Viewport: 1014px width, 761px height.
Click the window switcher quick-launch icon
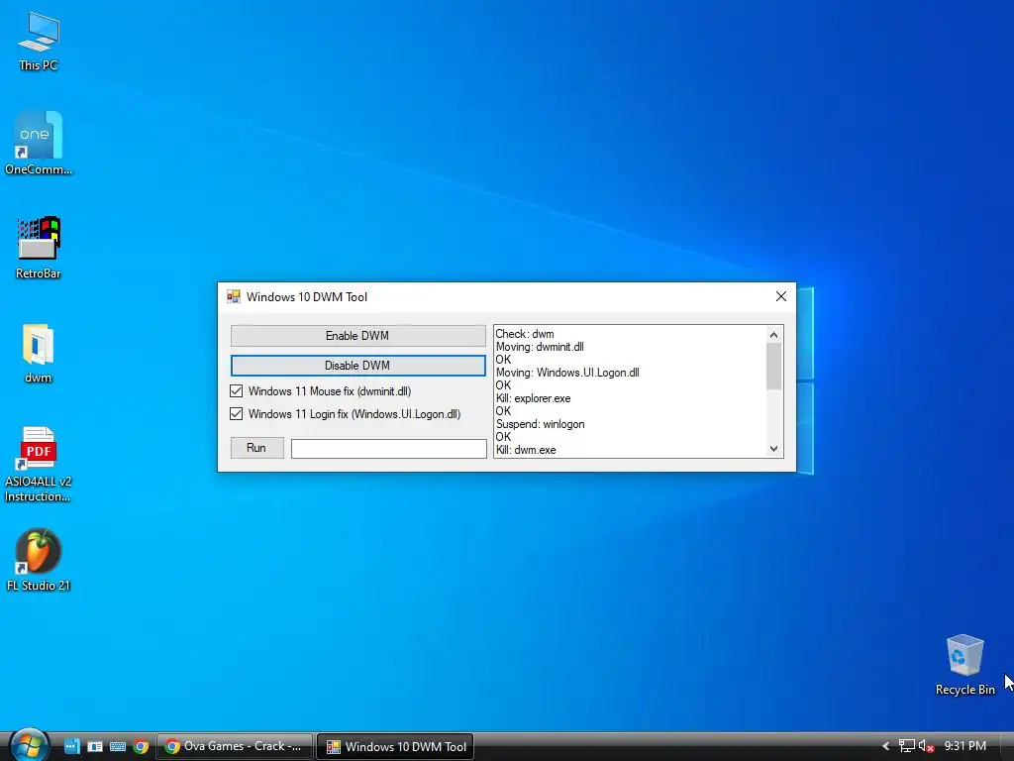(x=95, y=746)
